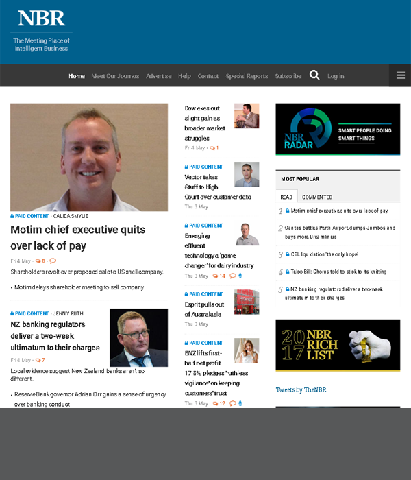
Task: Click the Subscribe navigation link
Action: pyautogui.click(x=288, y=76)
